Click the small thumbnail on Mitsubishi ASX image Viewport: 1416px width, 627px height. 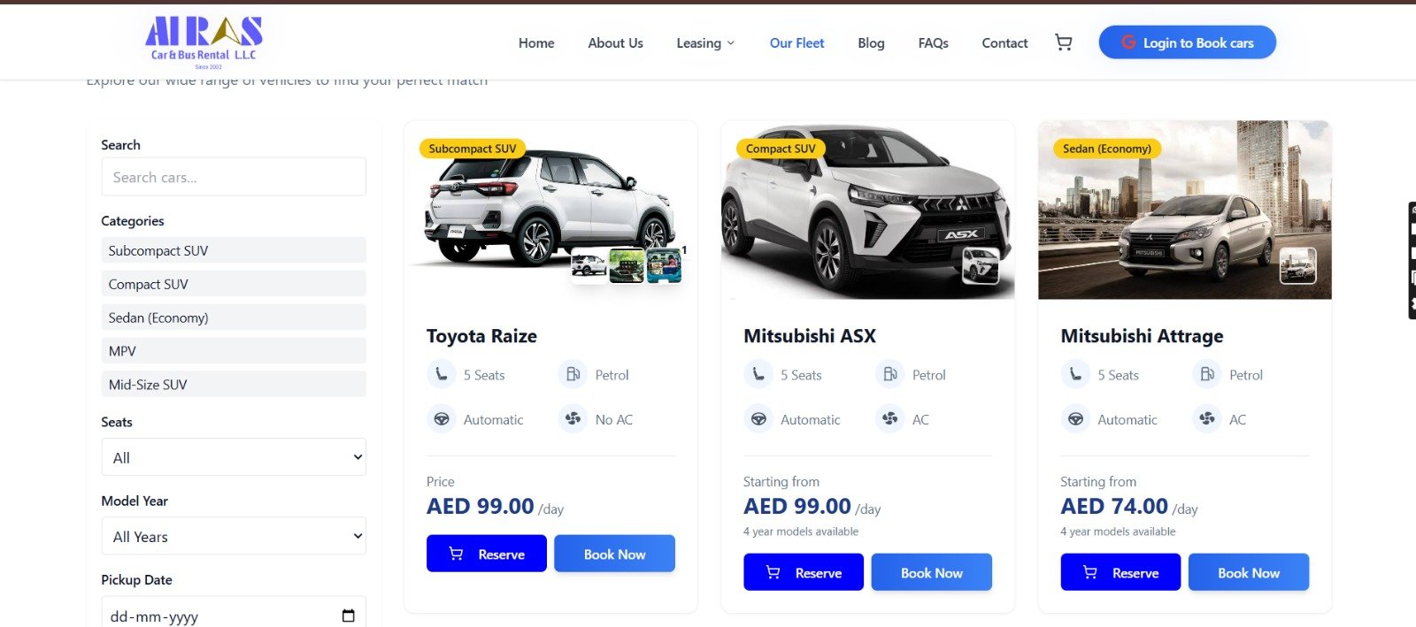981,265
